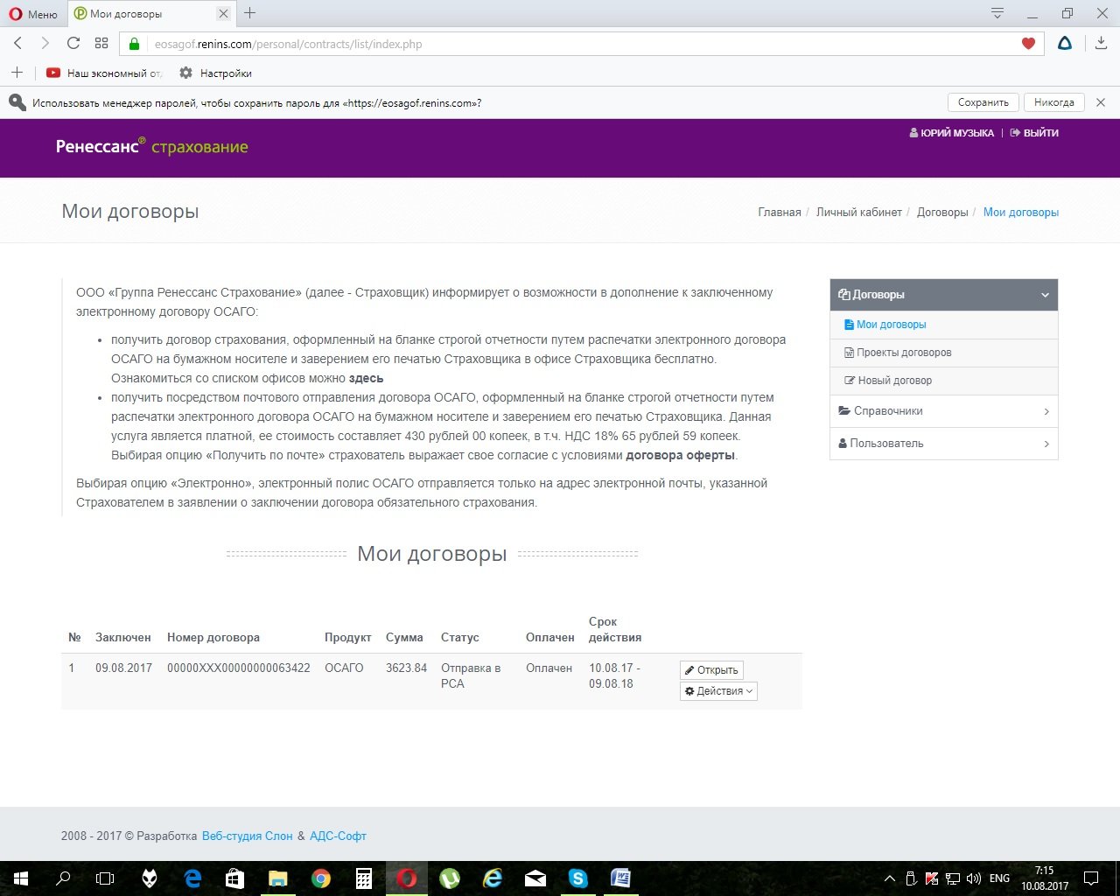Go to 'Главная' in the breadcrumbs

(x=780, y=212)
